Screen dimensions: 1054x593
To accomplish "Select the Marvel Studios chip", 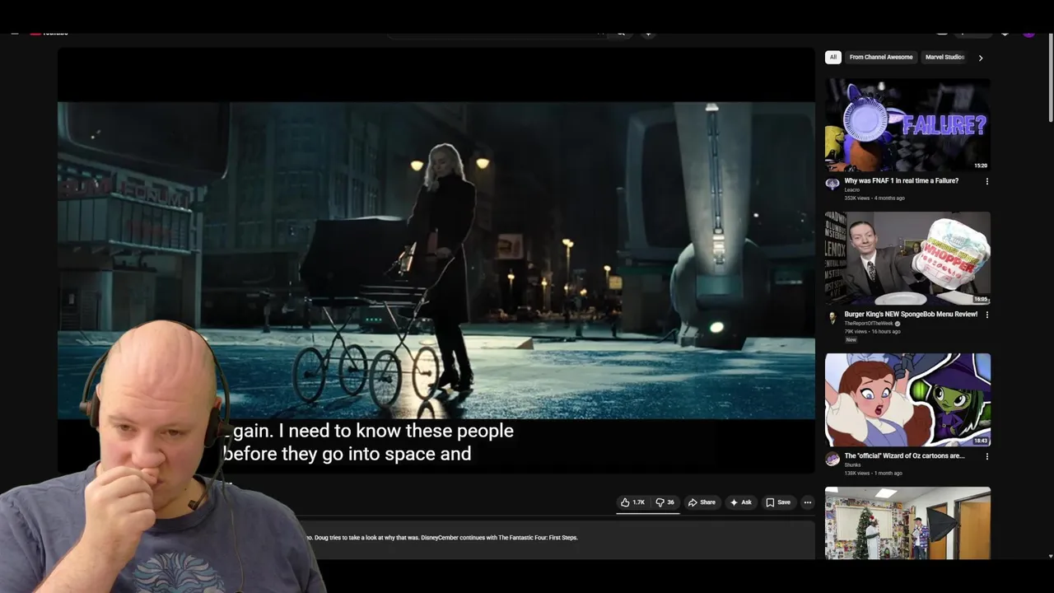I will [x=944, y=57].
